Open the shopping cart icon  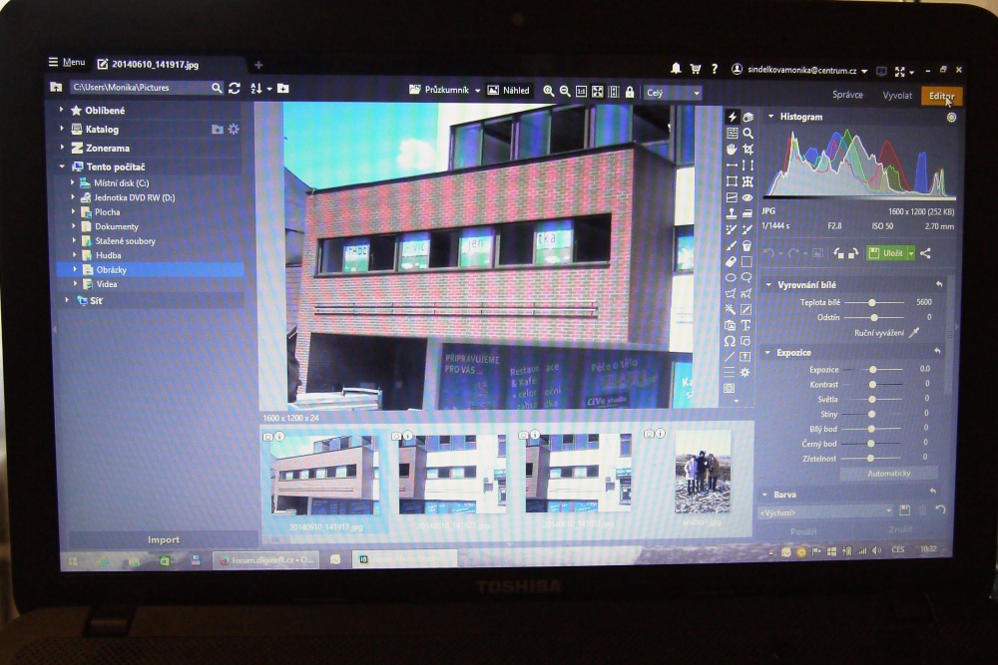[x=695, y=69]
